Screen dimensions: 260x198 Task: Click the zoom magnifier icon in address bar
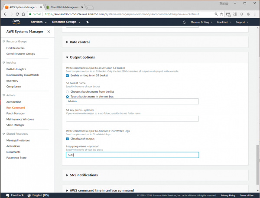pos(216,14)
